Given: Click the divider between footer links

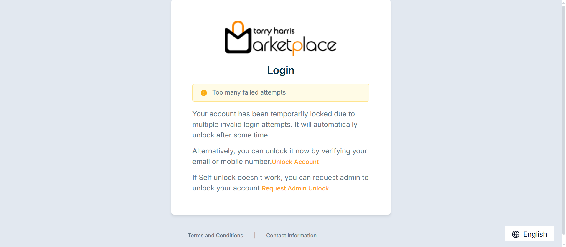Looking at the screenshot, I should tap(255, 236).
